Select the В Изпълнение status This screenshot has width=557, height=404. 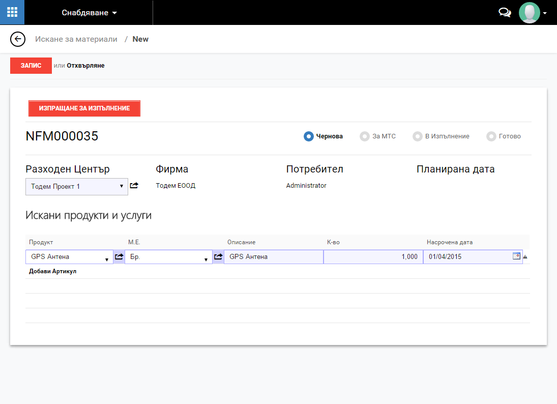(417, 136)
